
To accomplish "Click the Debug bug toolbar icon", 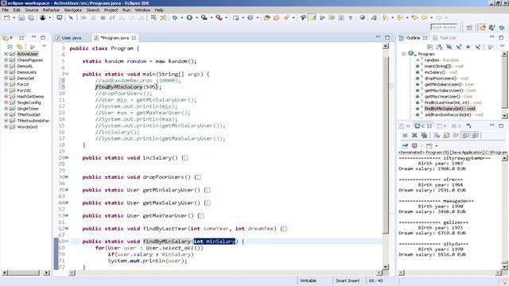I will click(x=175, y=17).
